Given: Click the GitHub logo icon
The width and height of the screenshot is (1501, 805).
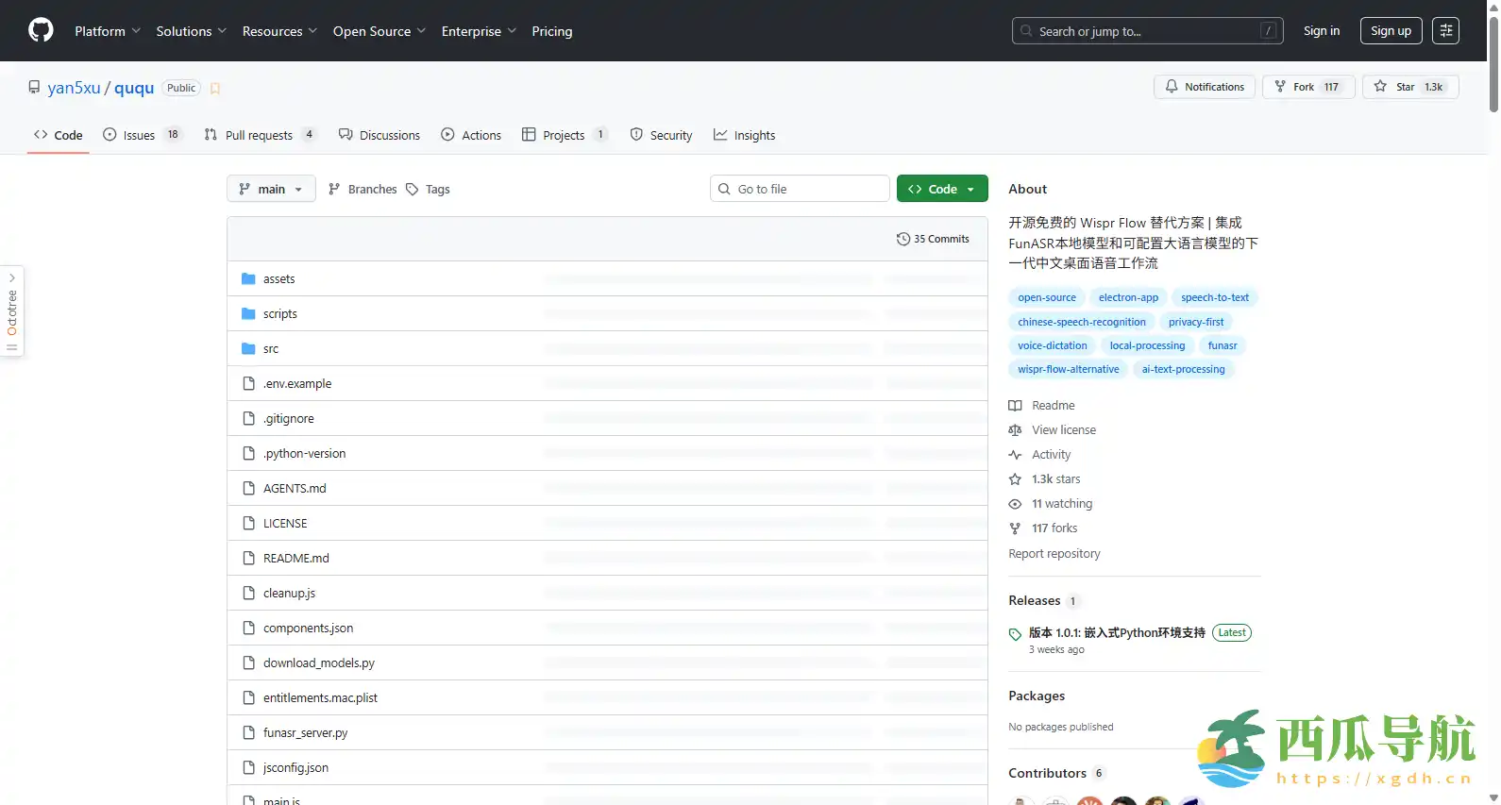Looking at the screenshot, I should coord(41,31).
